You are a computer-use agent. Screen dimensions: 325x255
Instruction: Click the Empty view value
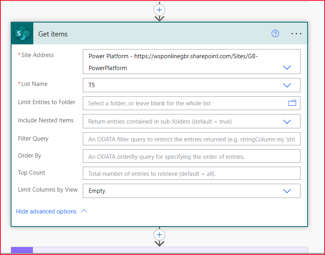click(97, 191)
